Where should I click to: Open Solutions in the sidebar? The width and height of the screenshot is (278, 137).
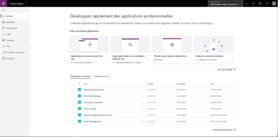(x=14, y=59)
